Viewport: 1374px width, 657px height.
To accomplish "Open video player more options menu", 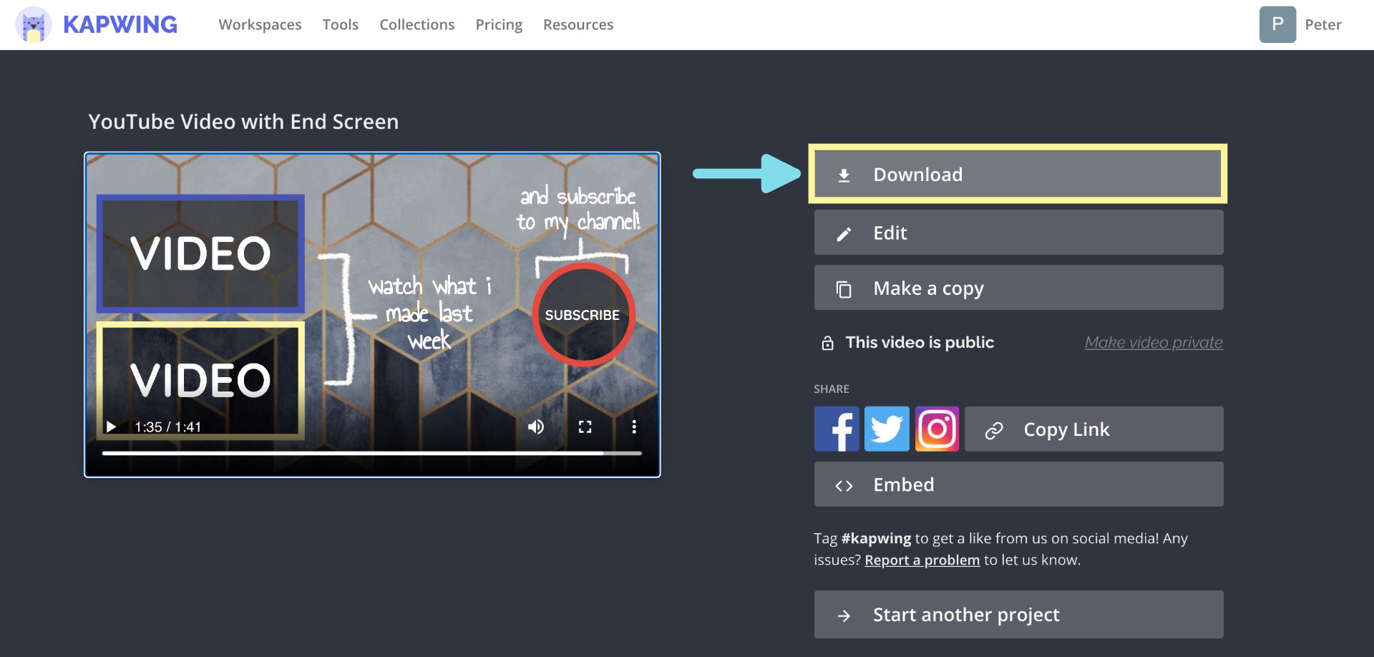I will [x=633, y=427].
